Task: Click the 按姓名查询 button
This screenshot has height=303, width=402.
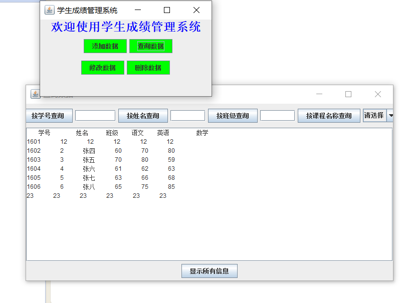Action: point(143,116)
